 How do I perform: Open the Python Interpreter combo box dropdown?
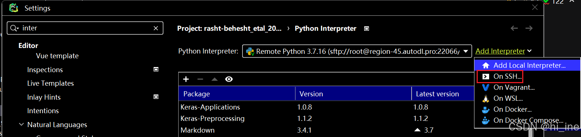466,51
